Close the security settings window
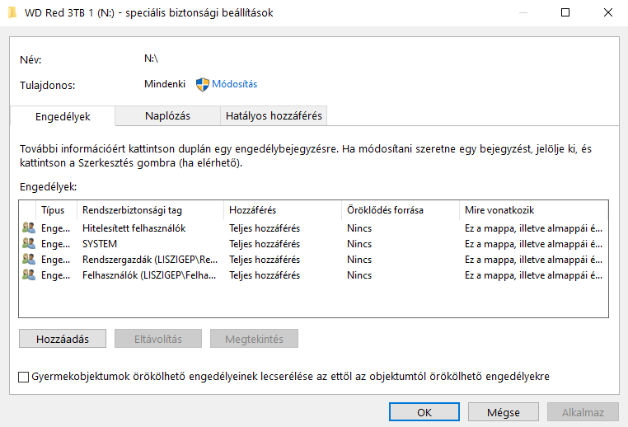628x427 pixels. click(x=607, y=12)
